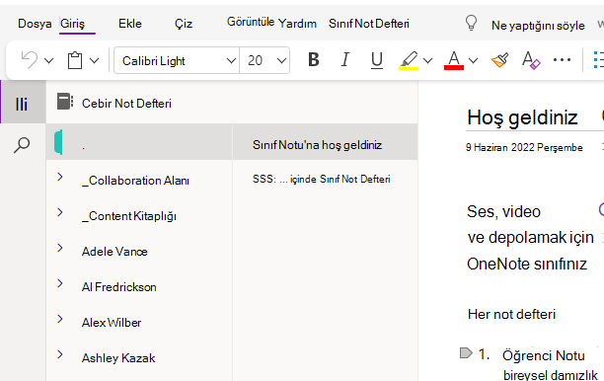The width and height of the screenshot is (604, 381).
Task: Click the Paste clipboard icon
Action: 75,60
